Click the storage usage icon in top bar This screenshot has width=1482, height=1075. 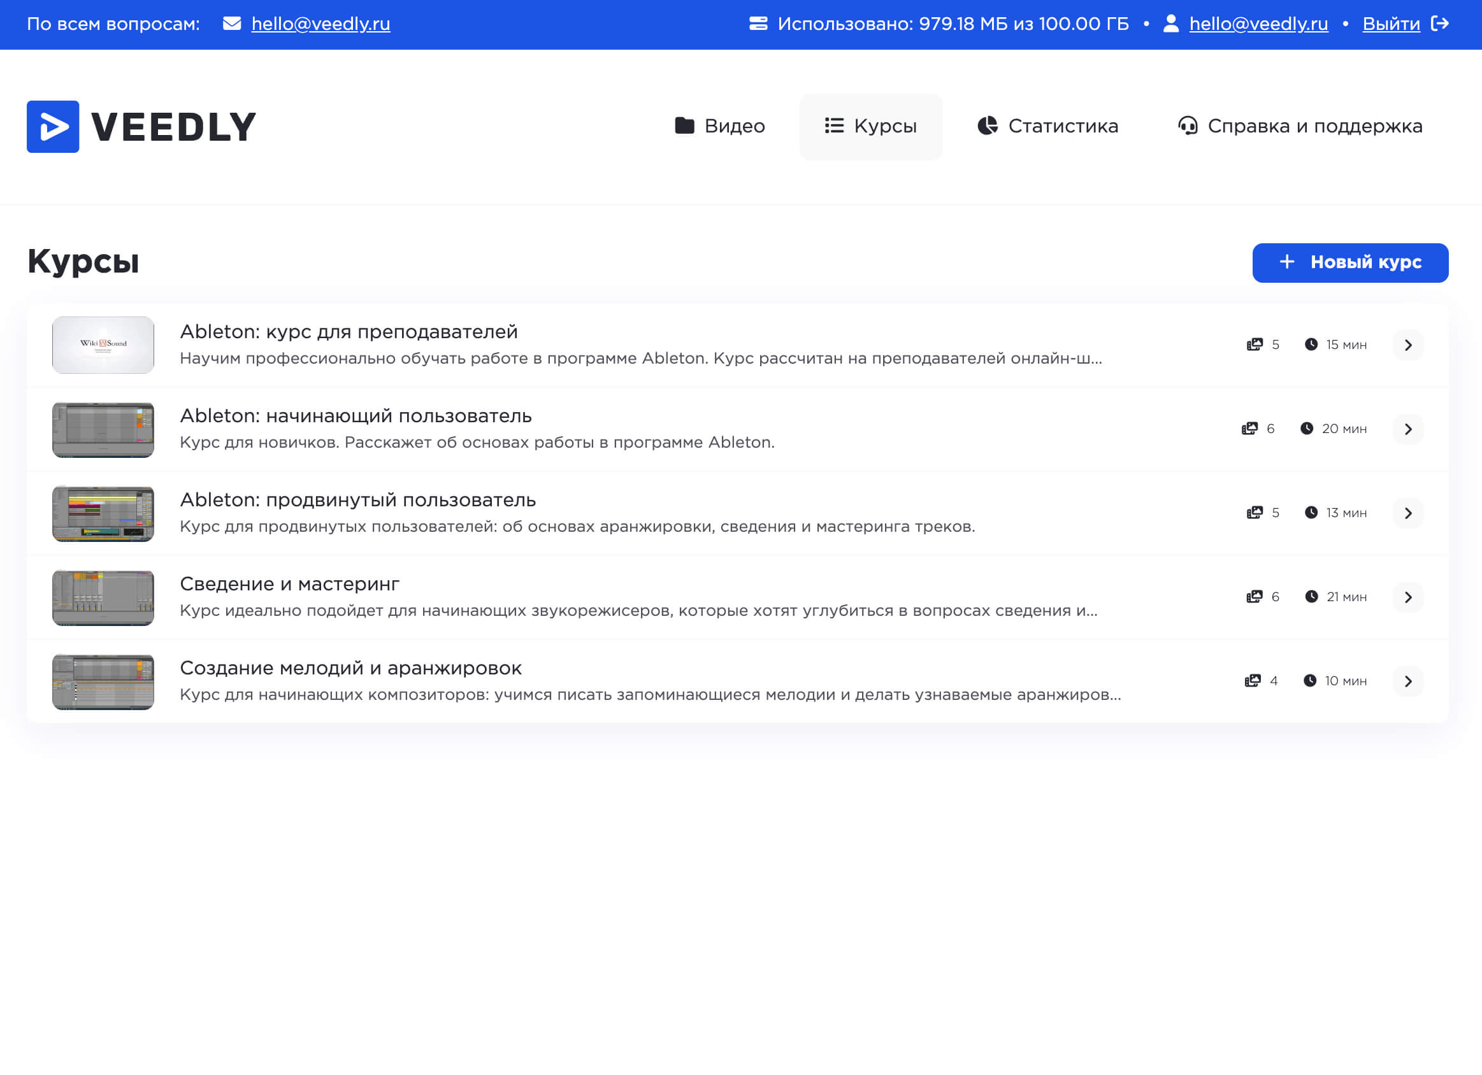(x=758, y=24)
